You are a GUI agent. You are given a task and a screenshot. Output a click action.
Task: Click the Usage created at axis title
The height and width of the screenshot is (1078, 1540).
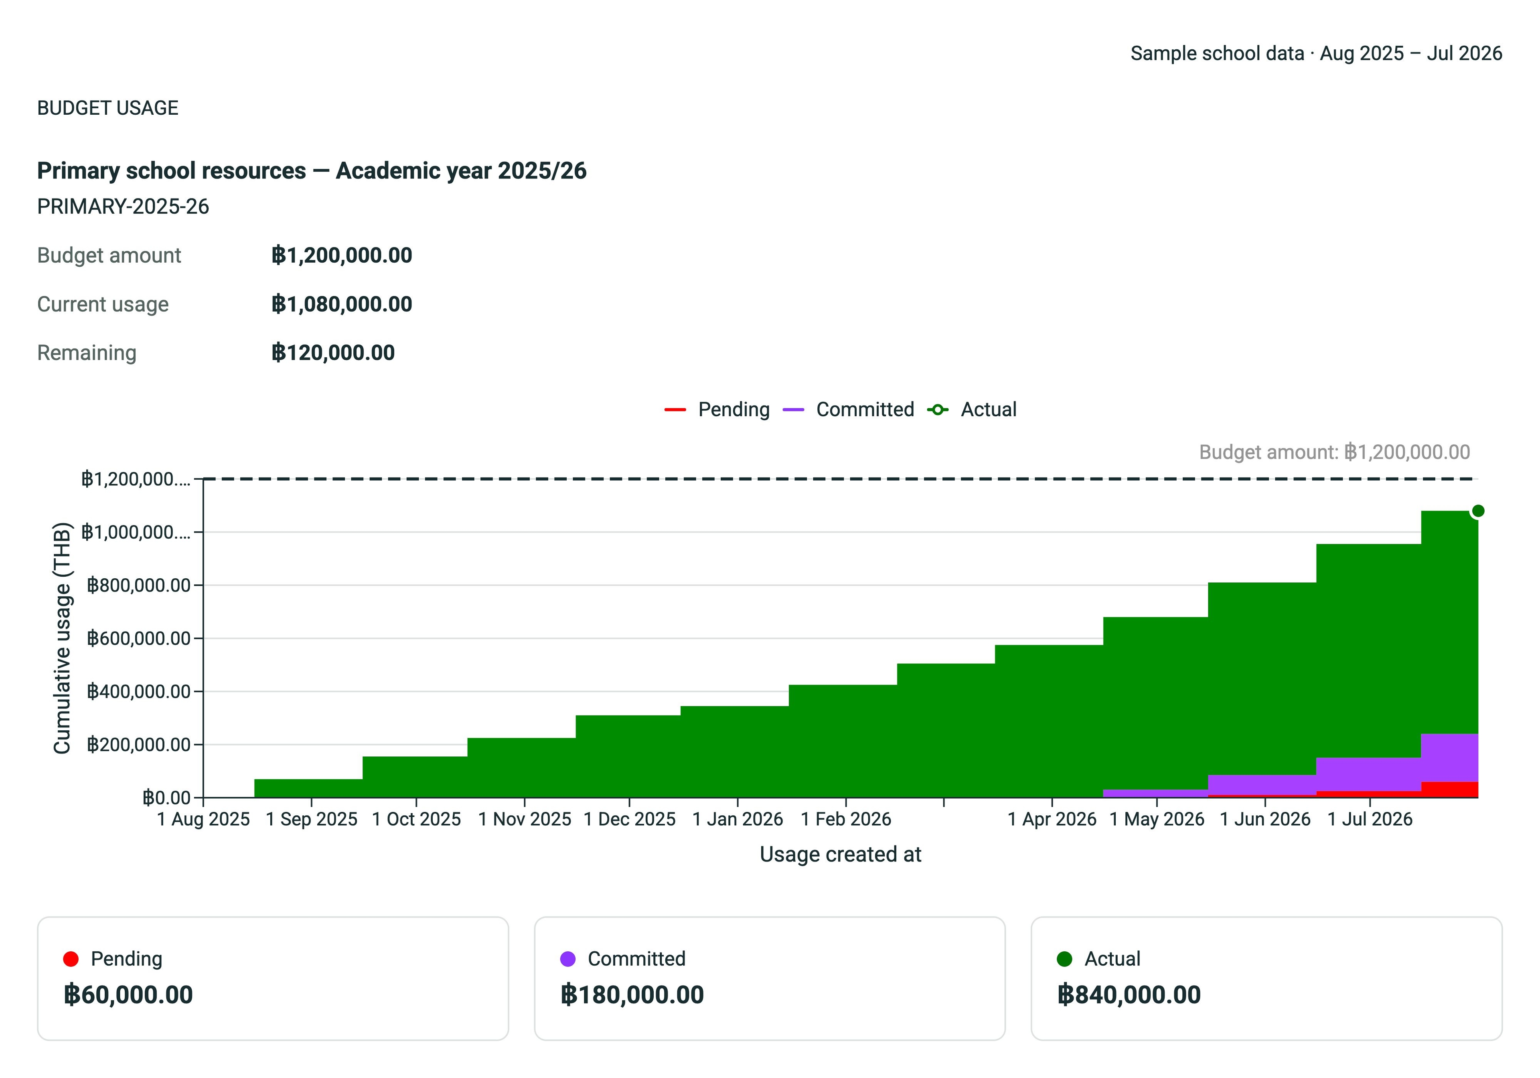tap(841, 854)
